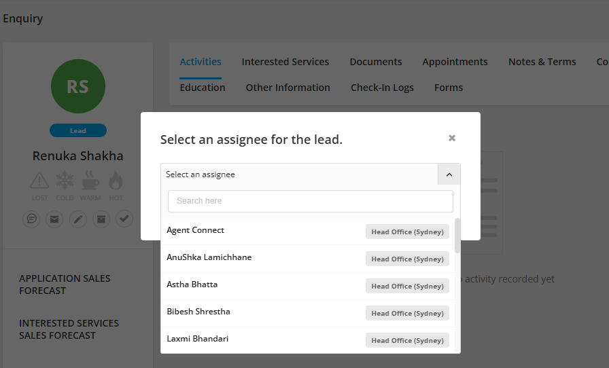Click the assignee list scrollbar

457,235
